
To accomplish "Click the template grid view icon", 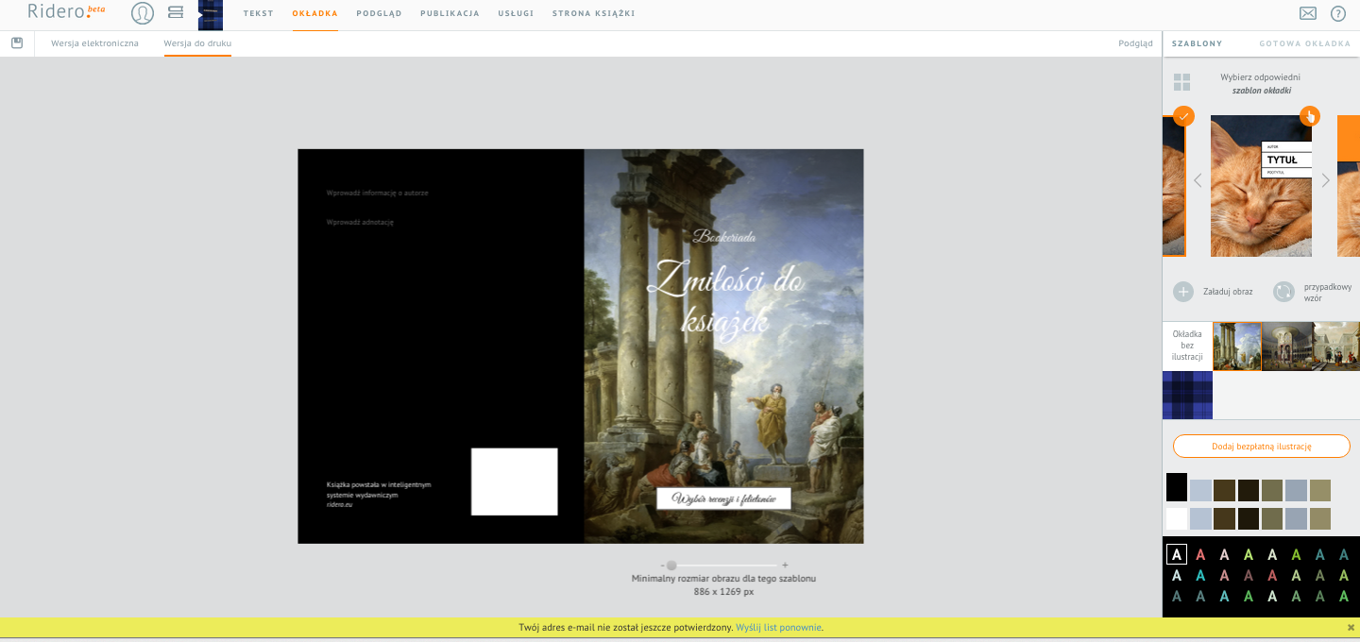I will (x=1181, y=82).
